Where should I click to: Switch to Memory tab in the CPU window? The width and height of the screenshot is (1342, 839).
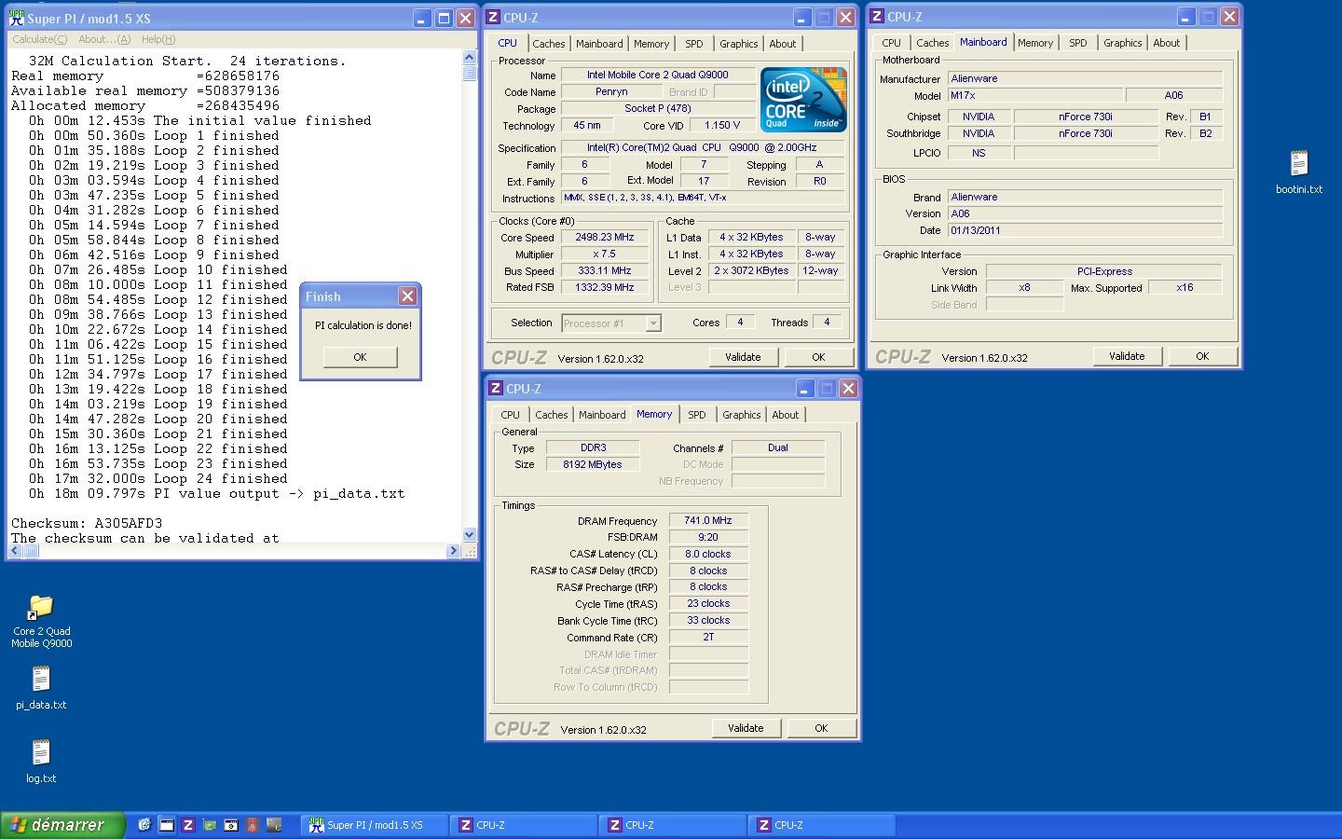click(651, 44)
